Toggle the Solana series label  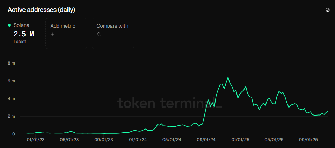point(21,25)
